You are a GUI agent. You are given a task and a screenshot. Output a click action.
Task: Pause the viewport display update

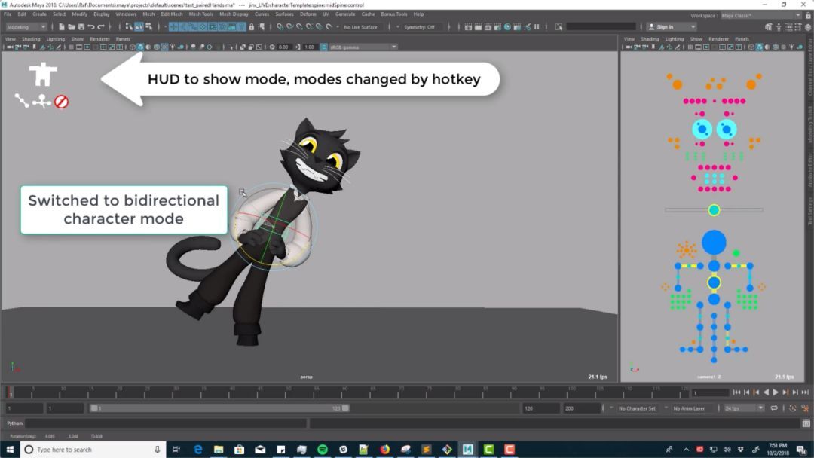pyautogui.click(x=537, y=26)
